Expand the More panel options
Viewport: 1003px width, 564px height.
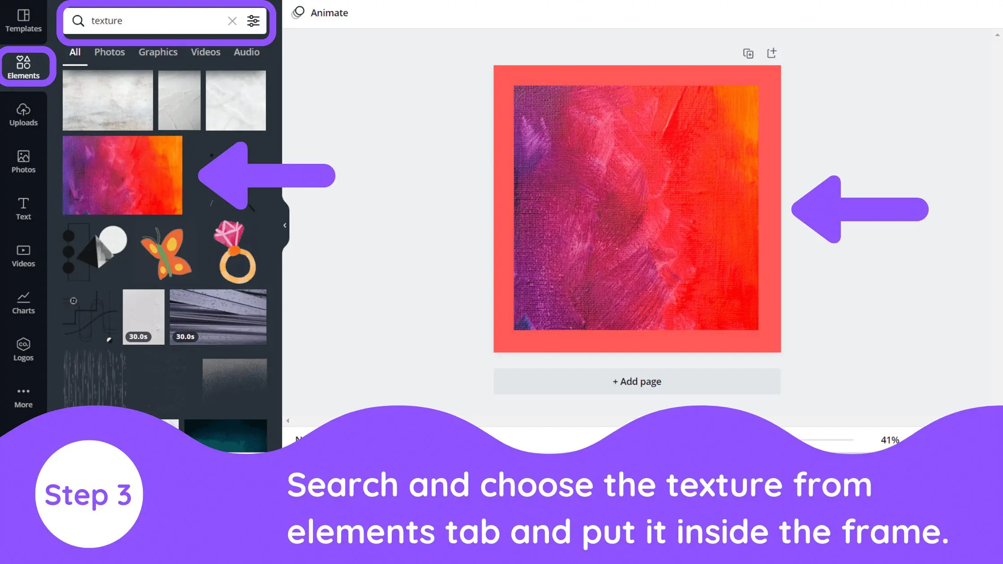(x=23, y=396)
